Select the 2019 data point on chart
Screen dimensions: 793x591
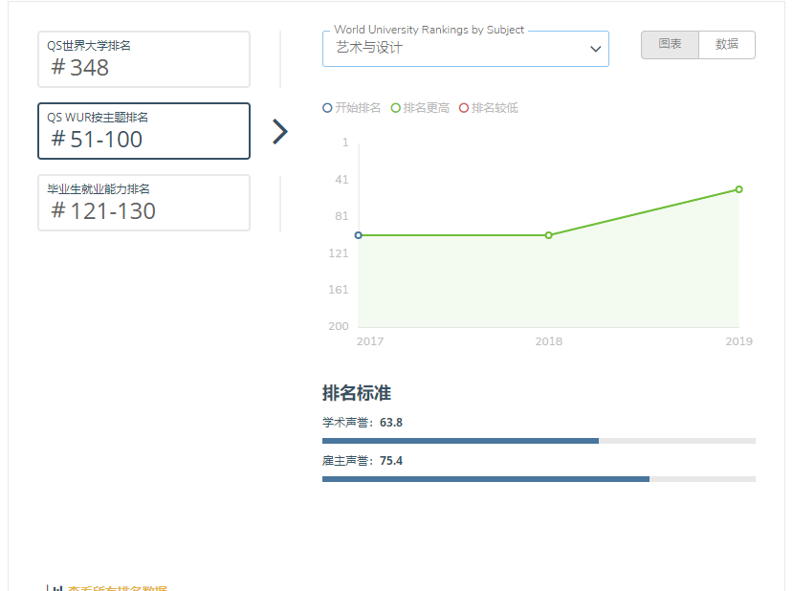coord(738,189)
